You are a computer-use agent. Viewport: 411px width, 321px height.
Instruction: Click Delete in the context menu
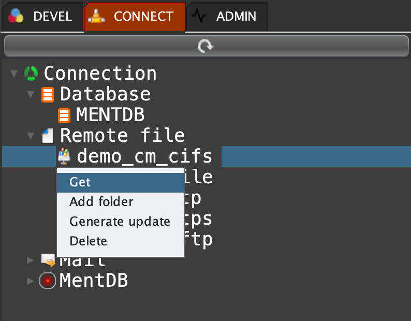[88, 241]
